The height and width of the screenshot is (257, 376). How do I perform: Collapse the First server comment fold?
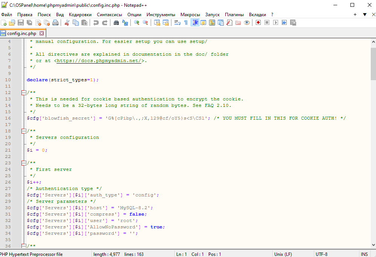24,163
